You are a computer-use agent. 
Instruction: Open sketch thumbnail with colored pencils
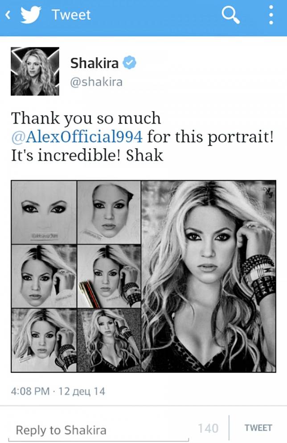(x=109, y=276)
